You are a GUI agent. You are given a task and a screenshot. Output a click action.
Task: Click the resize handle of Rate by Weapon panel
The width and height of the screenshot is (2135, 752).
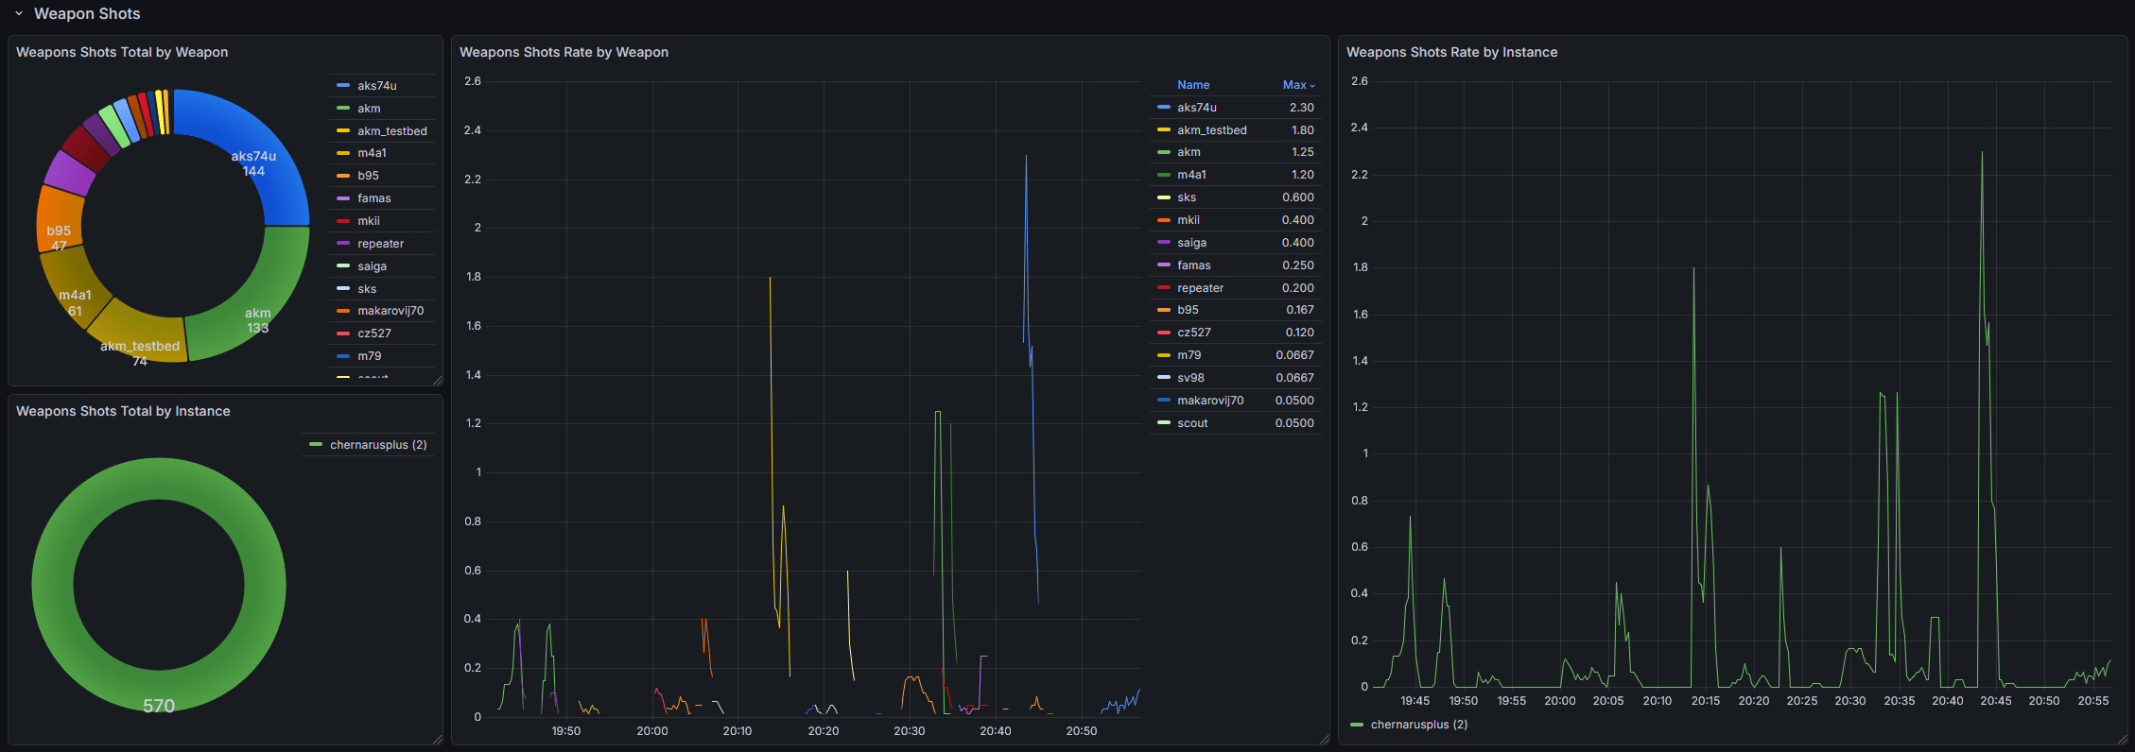tap(1324, 739)
